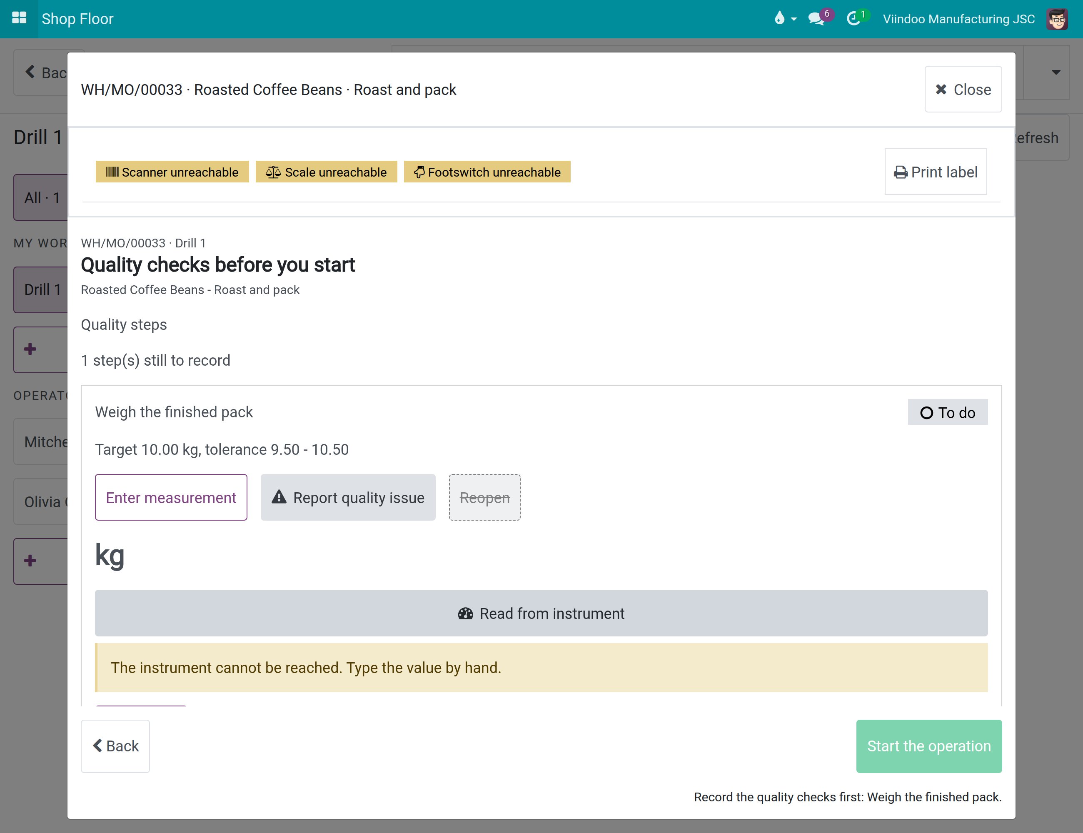The height and width of the screenshot is (833, 1083).
Task: Click the Back button behind the dialog
Action: click(41, 72)
